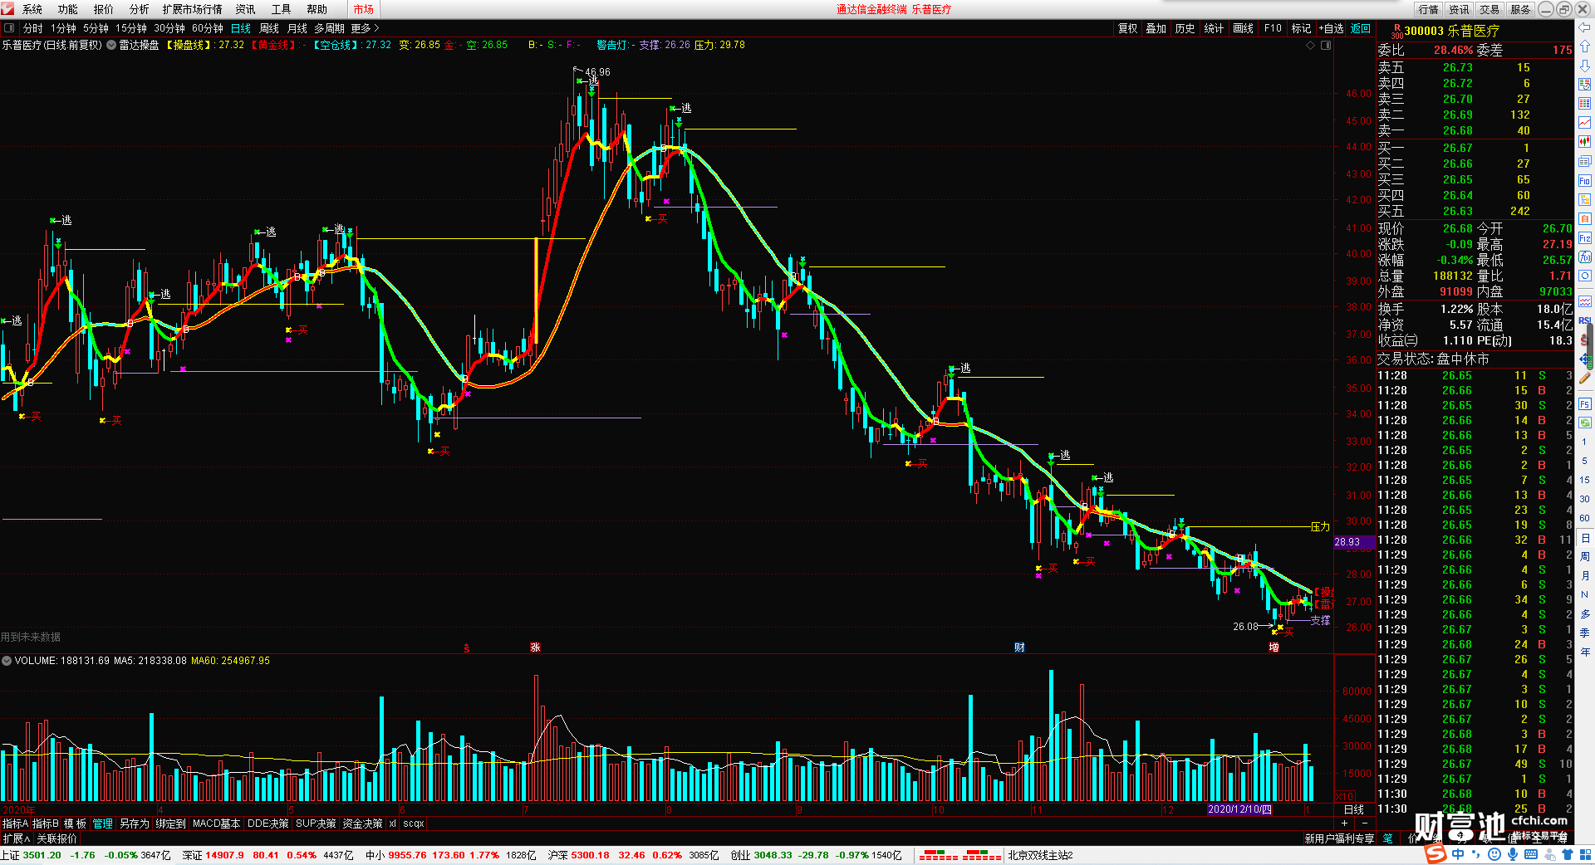This screenshot has width=1595, height=865.
Task: Select the DDE决策 indicator tab
Action: coord(268,823)
